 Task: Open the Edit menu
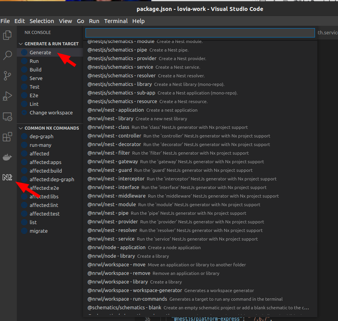pyautogui.click(x=20, y=21)
